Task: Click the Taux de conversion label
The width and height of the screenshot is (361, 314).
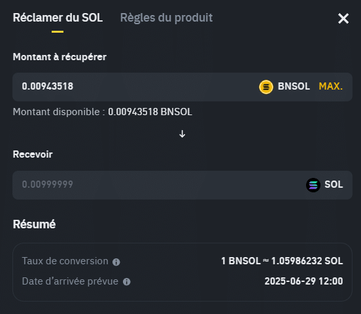Action: pyautogui.click(x=65, y=261)
